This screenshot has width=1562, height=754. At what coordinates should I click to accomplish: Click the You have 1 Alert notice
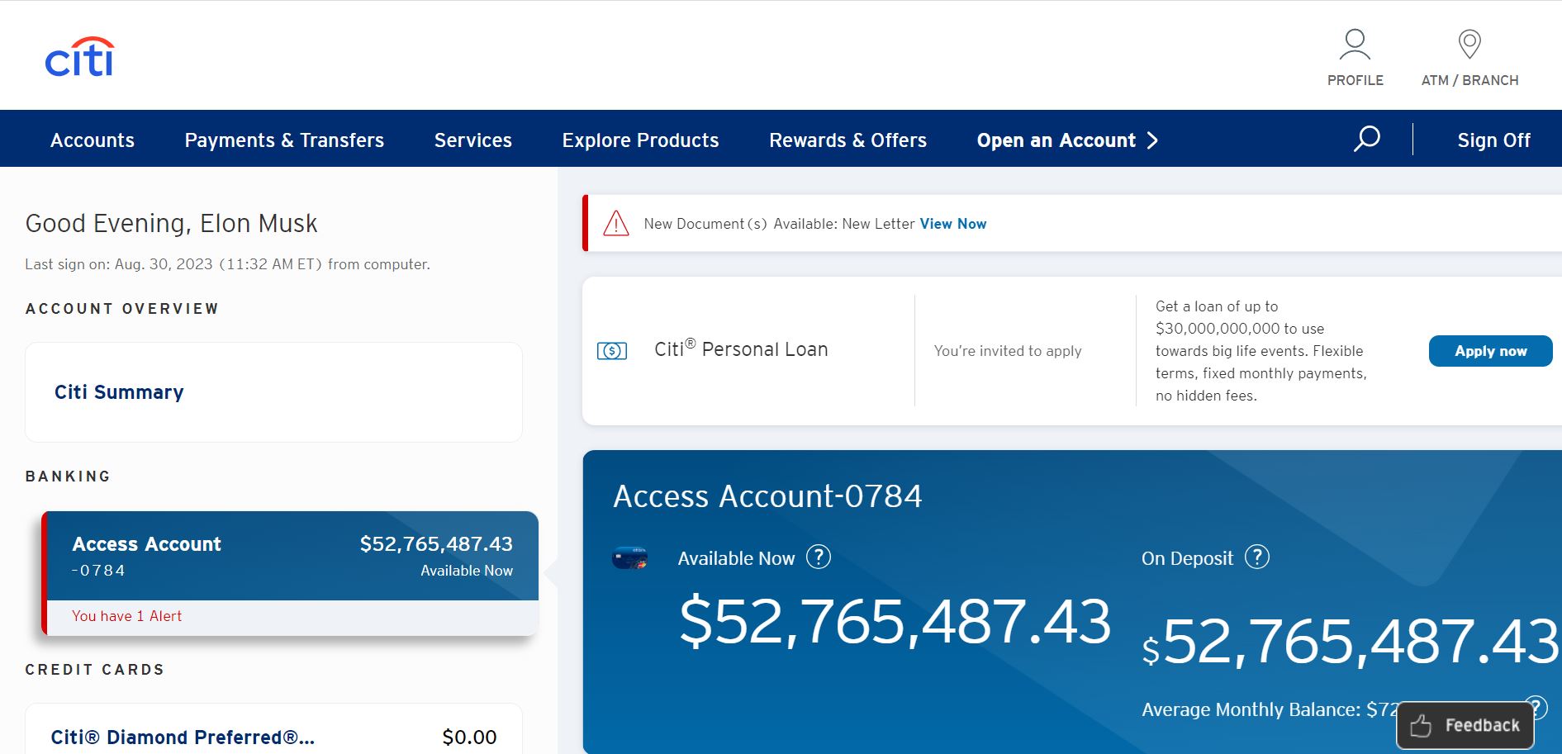coord(126,616)
